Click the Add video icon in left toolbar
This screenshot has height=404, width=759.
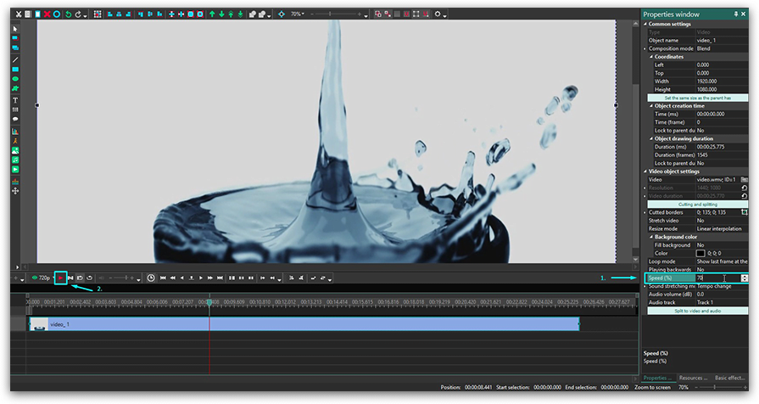[15, 169]
